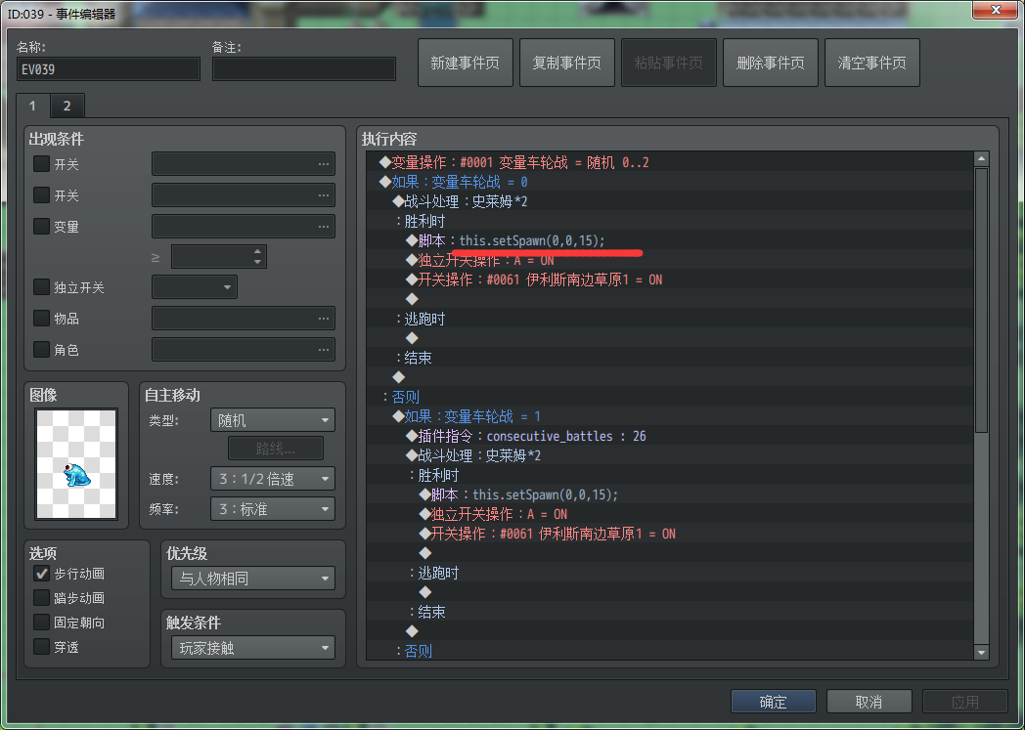
Task: Confirm with the 确定 button
Action: pyautogui.click(x=774, y=702)
